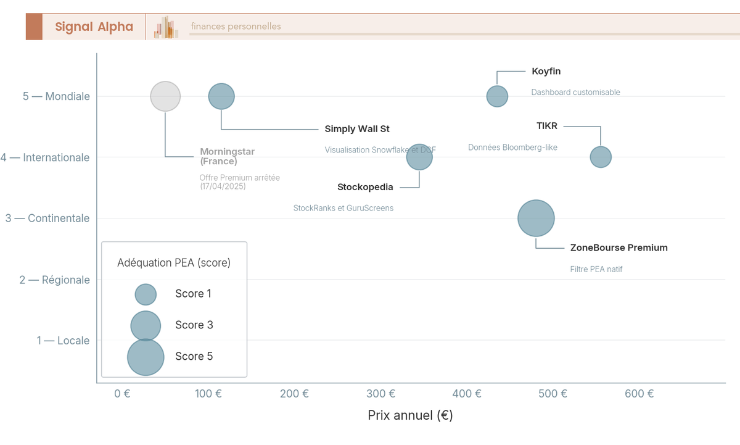Click x-axis tick '200 €'
Image resolution: width=740 pixels, height=445 pixels.
(x=294, y=394)
